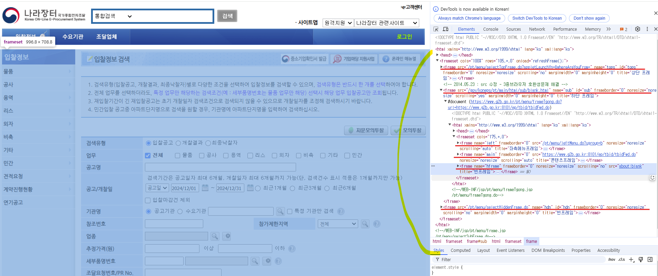
Task: Click the 세부품명번호 clear field icon
Action: pyautogui.click(x=267, y=261)
